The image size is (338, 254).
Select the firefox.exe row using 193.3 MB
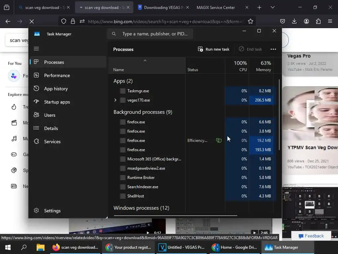coord(192,150)
